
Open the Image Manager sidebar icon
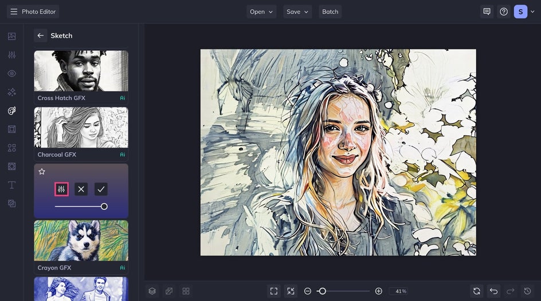(11, 36)
